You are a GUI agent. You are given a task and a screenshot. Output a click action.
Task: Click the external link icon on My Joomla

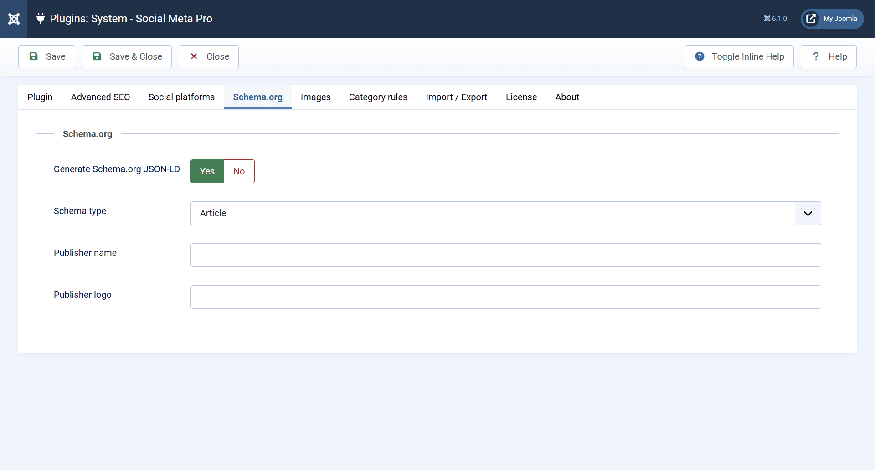pos(811,19)
